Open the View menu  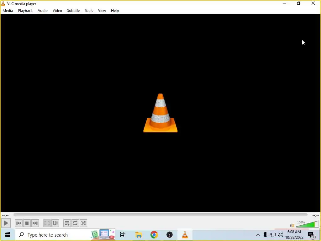(x=102, y=11)
